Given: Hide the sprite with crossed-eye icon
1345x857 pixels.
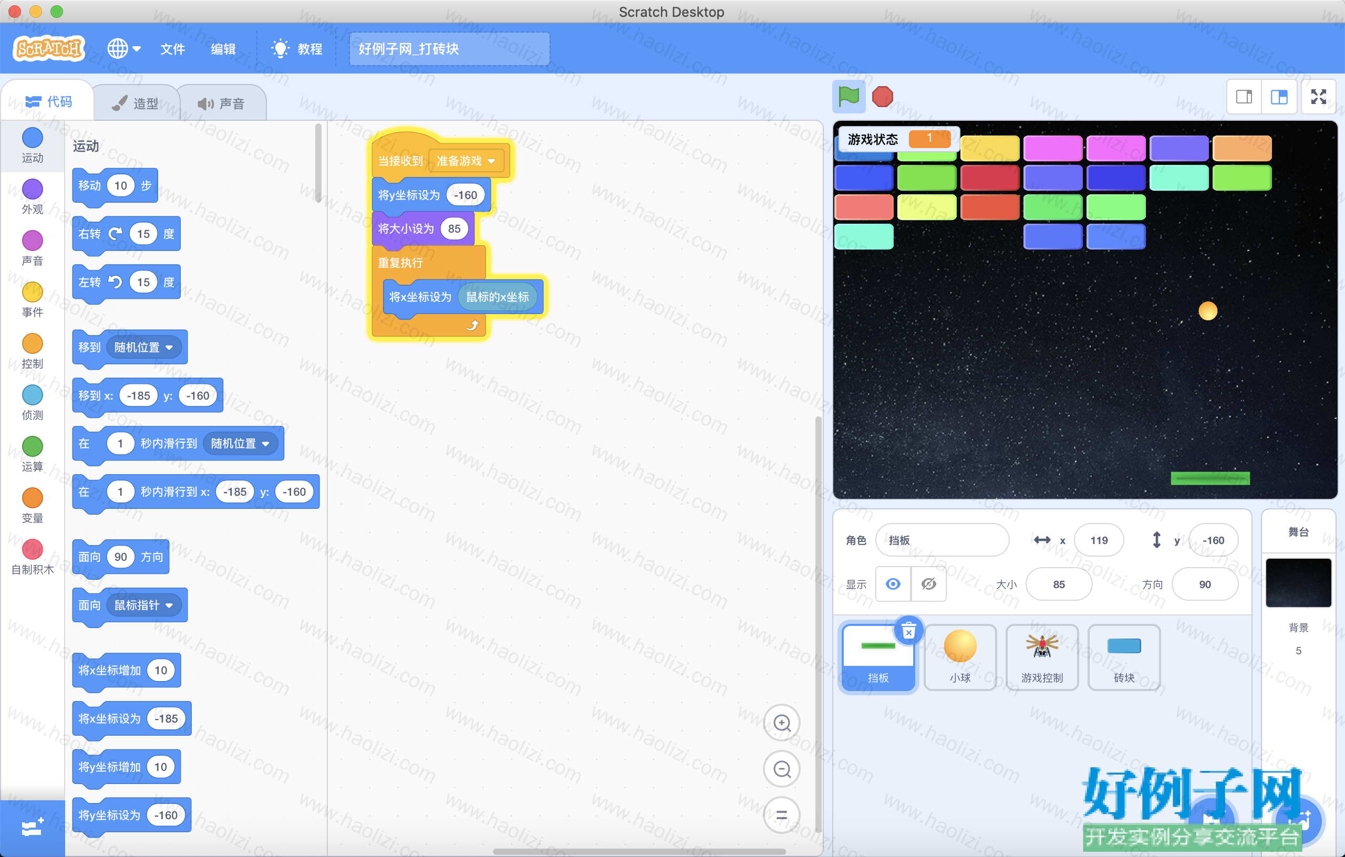Looking at the screenshot, I should (x=928, y=584).
